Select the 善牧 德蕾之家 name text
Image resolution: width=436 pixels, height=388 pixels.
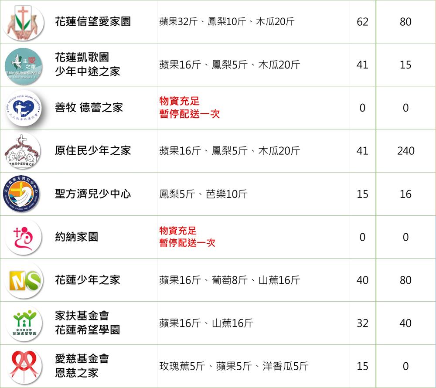(x=89, y=108)
